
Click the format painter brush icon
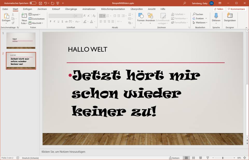[x=13, y=23]
